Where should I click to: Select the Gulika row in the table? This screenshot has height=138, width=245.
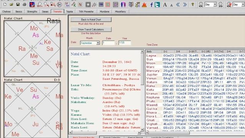[195, 109]
